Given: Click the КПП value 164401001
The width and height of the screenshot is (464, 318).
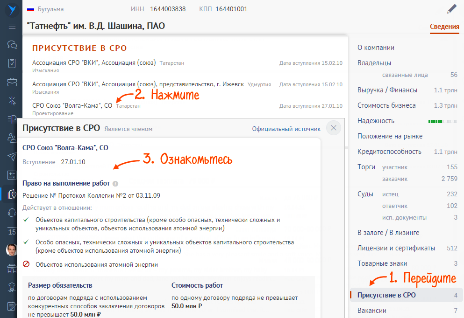Looking at the screenshot, I should click(x=231, y=9).
